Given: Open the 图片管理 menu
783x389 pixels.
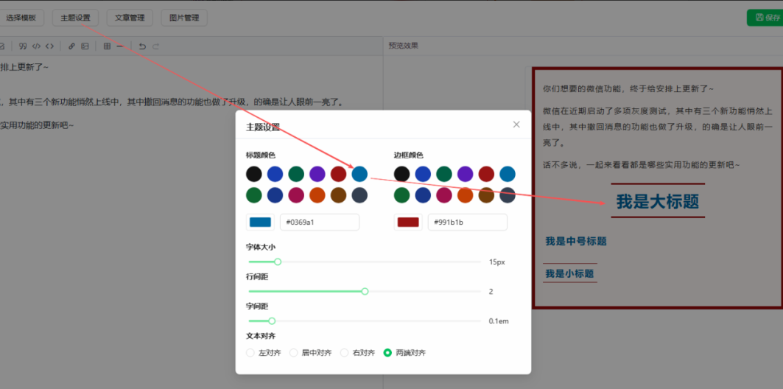Looking at the screenshot, I should (x=183, y=18).
